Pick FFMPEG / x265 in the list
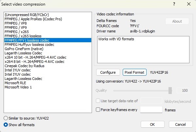Screen dimensions: 196x132 pos(48,32)
